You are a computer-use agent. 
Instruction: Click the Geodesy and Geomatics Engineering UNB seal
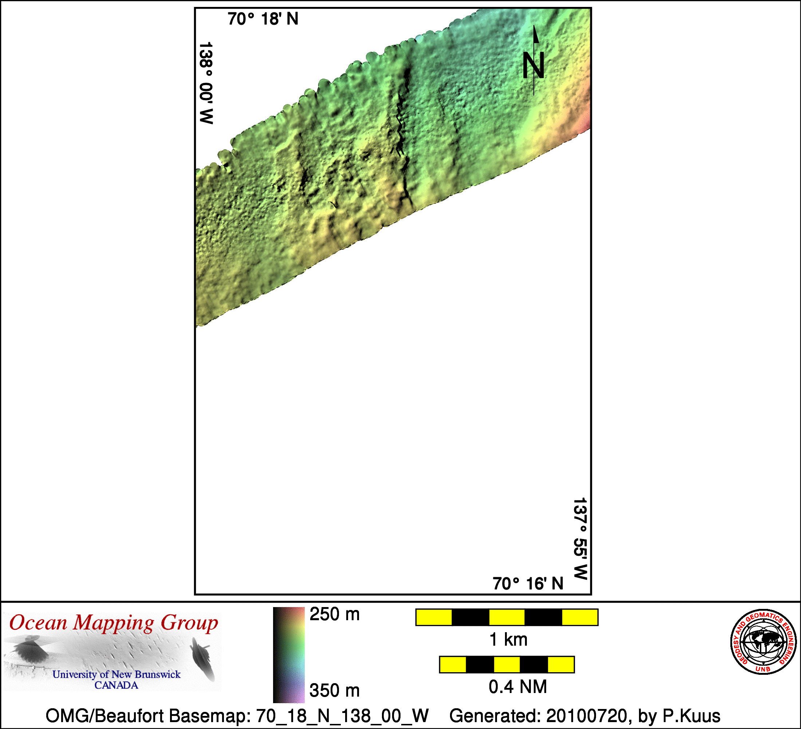coord(763,642)
